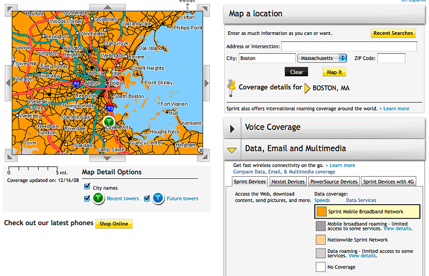Click the blue Future towers legend icon

click(x=158, y=198)
